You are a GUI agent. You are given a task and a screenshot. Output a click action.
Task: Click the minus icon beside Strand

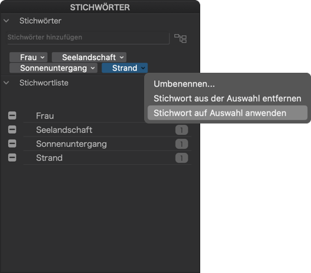pos(12,158)
